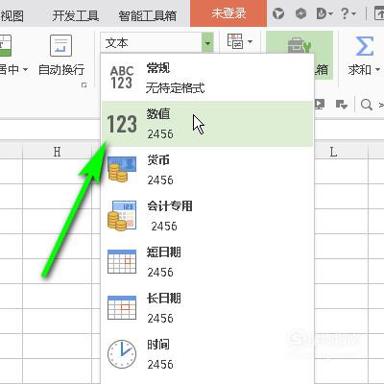384x384 pixels.
Task: Click the D-shaped icon with dropdown arrow
Action: click(x=324, y=13)
